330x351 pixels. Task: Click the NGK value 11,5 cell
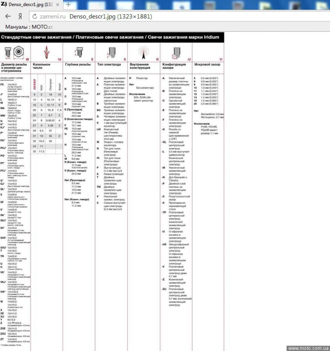(x=42, y=151)
